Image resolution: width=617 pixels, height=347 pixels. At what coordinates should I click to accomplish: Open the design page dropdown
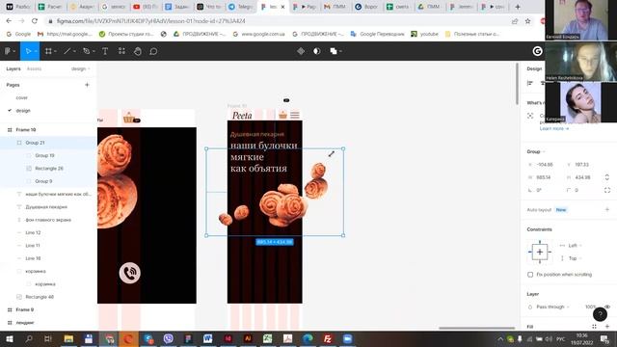point(80,68)
